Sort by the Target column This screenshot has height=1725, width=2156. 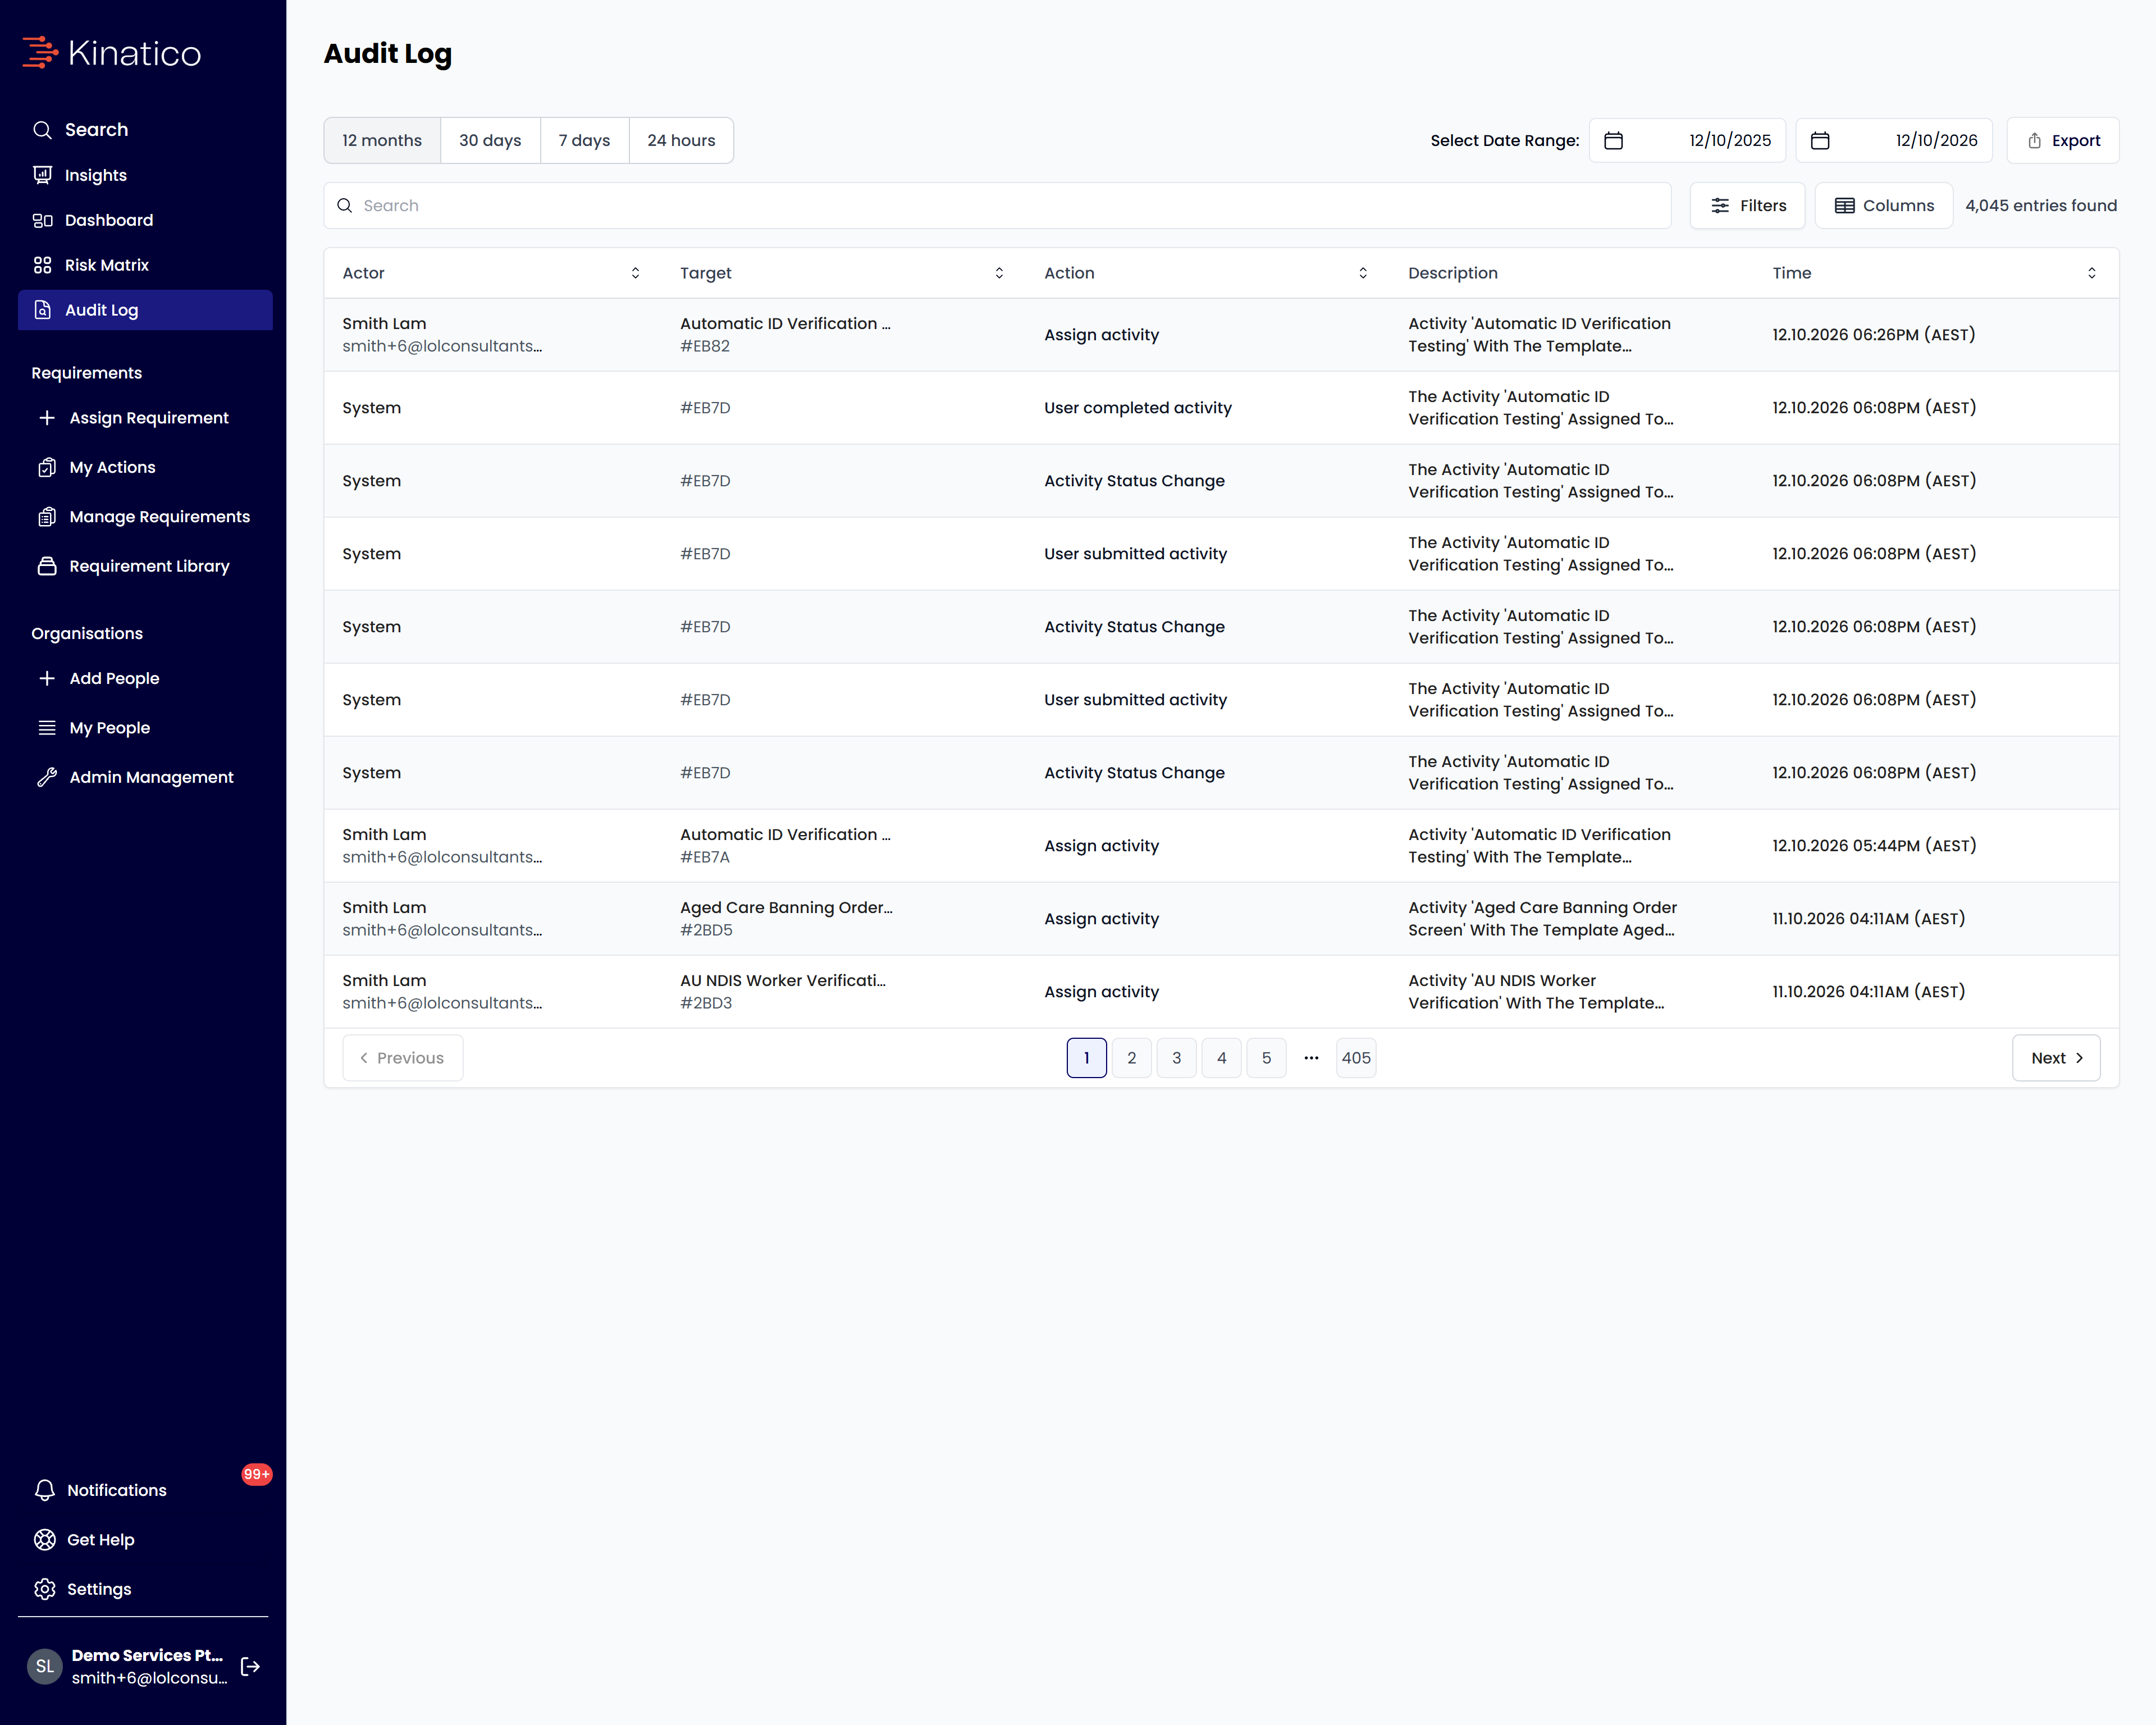pos(999,273)
